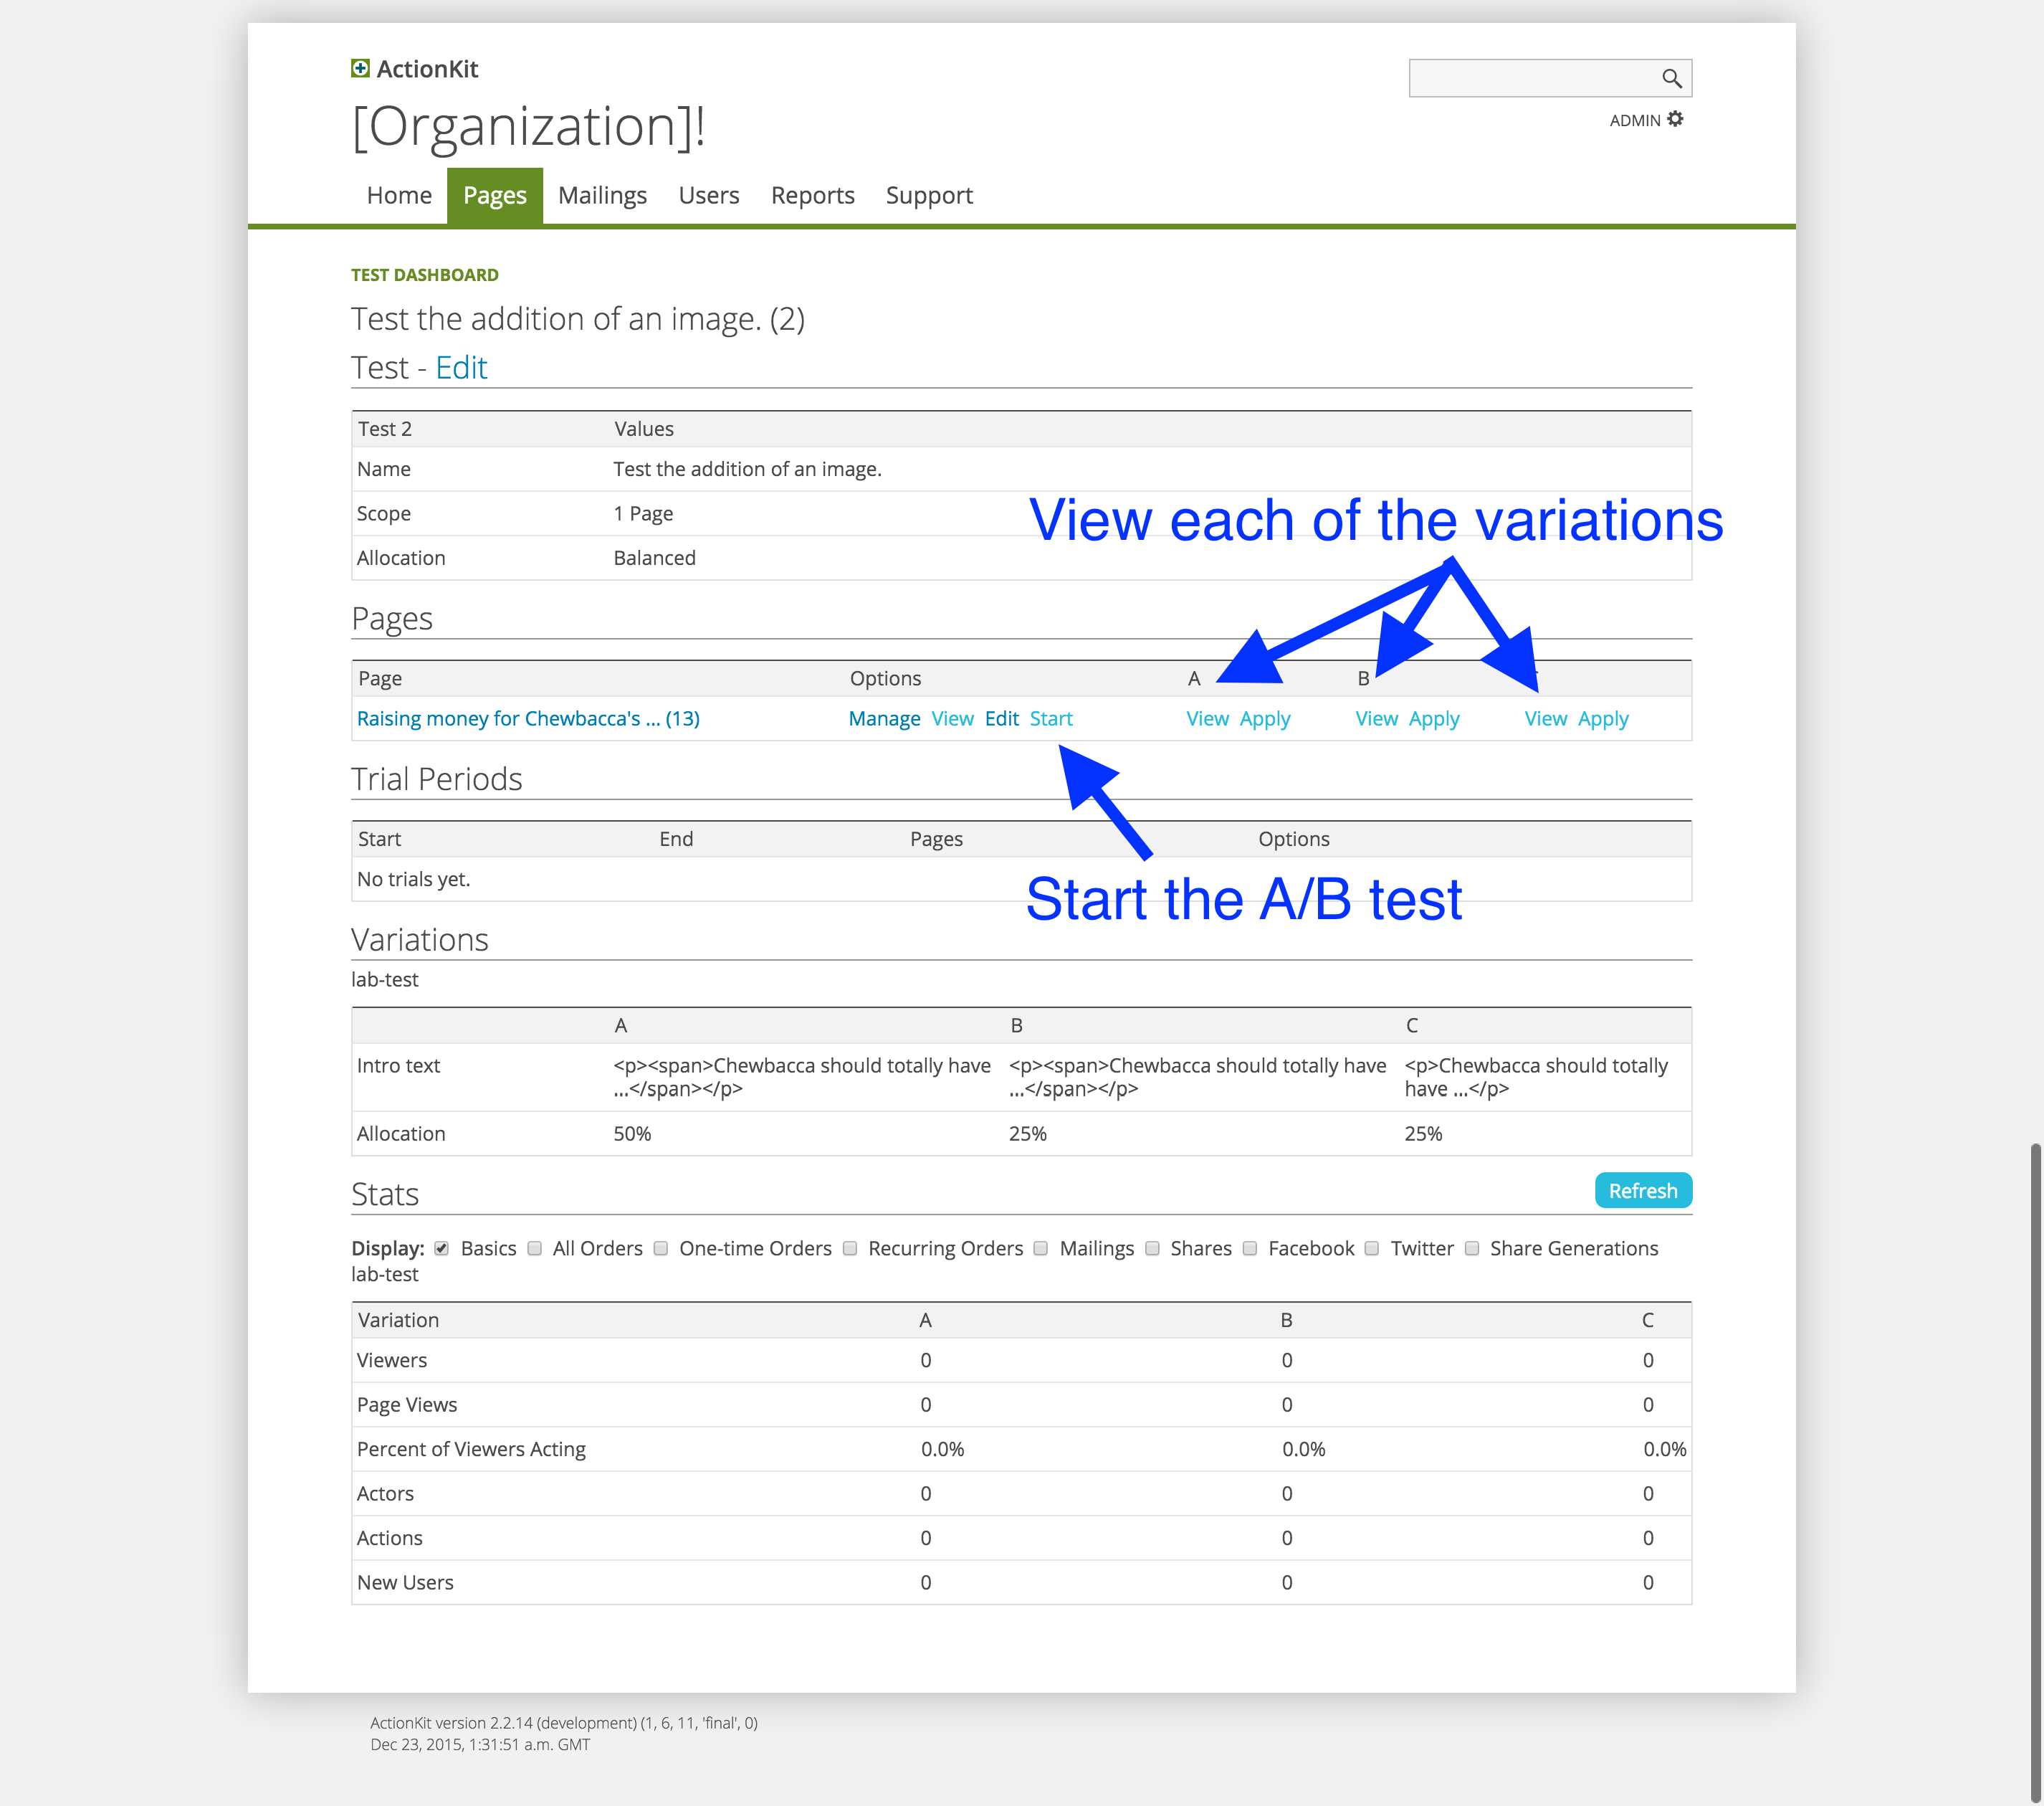Open the Reports menu item

tap(812, 195)
